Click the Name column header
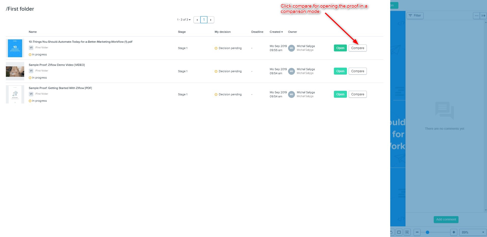The width and height of the screenshot is (487, 237). tap(33, 32)
